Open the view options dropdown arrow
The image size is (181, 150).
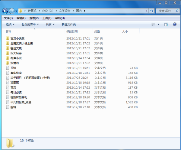[158, 24]
